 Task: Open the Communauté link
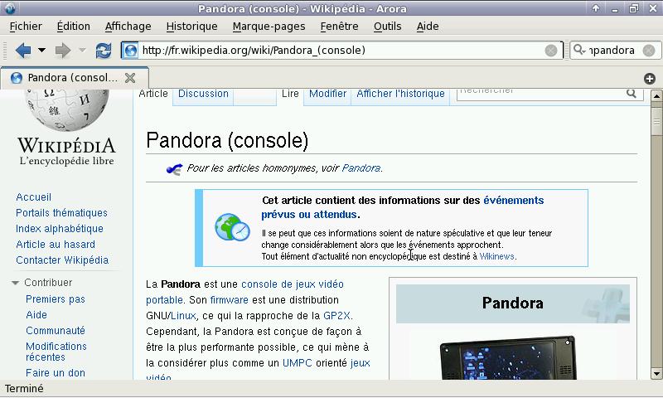click(x=56, y=331)
